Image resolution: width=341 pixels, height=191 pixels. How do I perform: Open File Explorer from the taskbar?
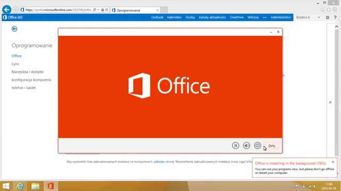[x=35, y=186]
